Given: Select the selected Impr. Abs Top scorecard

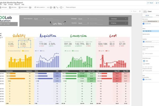Looking at the screenshot, I should [x=25, y=44].
